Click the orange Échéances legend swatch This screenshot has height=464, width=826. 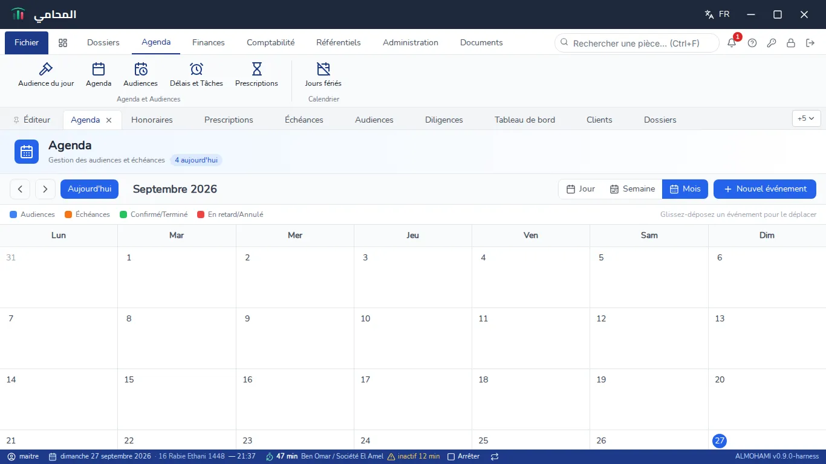click(x=68, y=214)
